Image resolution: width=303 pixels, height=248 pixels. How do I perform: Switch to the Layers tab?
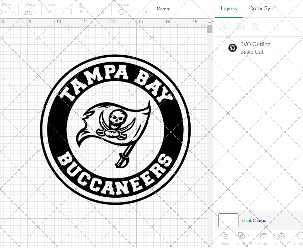click(229, 8)
